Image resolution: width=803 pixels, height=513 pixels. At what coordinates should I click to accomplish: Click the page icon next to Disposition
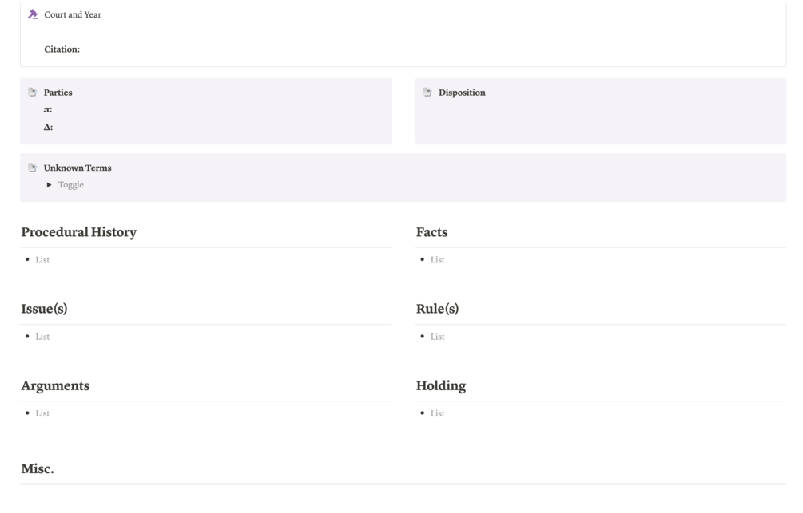click(x=427, y=92)
